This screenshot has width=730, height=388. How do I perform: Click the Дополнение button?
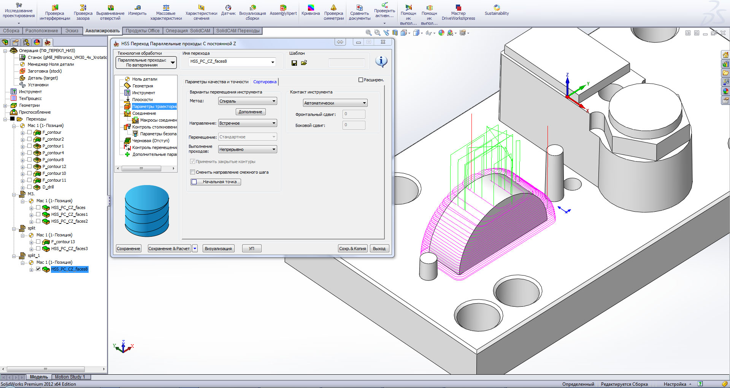click(251, 112)
